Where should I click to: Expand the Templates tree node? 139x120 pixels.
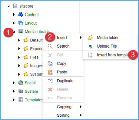(x=14, y=100)
